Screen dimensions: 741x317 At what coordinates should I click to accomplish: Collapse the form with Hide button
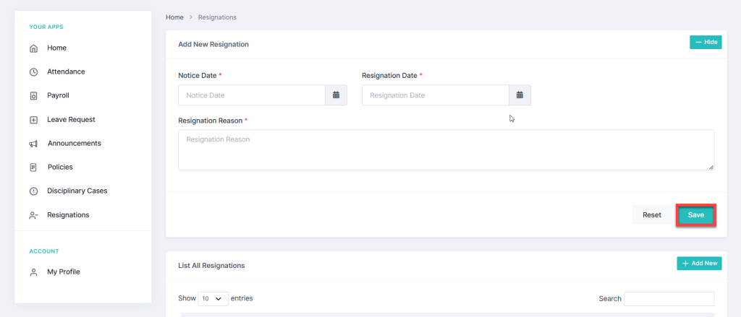click(x=706, y=43)
